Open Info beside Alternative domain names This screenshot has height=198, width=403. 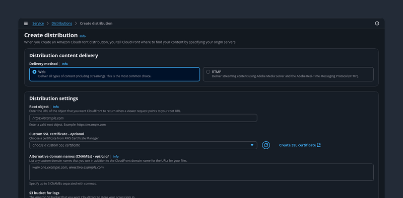point(116,156)
